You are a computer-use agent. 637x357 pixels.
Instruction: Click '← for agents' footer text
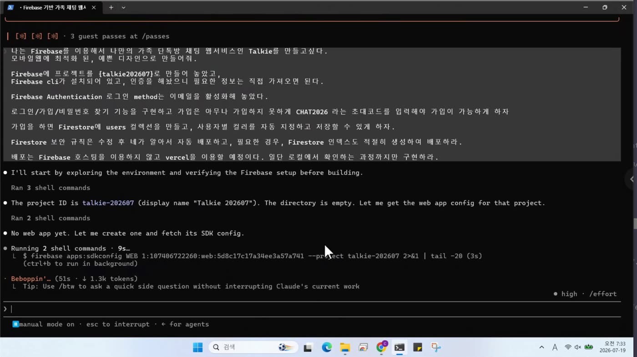185,324
